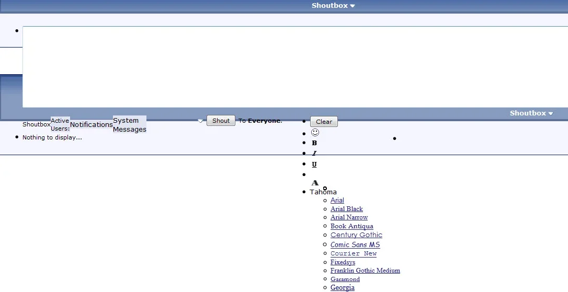Click inside the large shout text area
The width and height of the screenshot is (568, 292).
point(295,67)
